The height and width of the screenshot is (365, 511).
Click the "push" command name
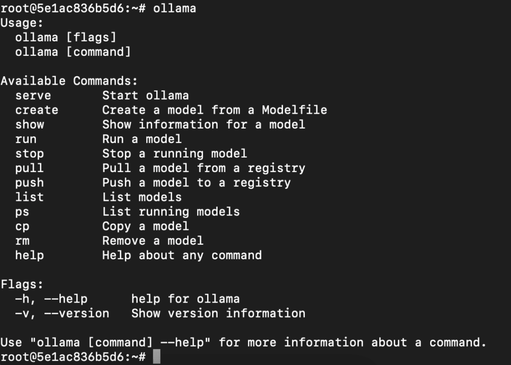coord(29,182)
